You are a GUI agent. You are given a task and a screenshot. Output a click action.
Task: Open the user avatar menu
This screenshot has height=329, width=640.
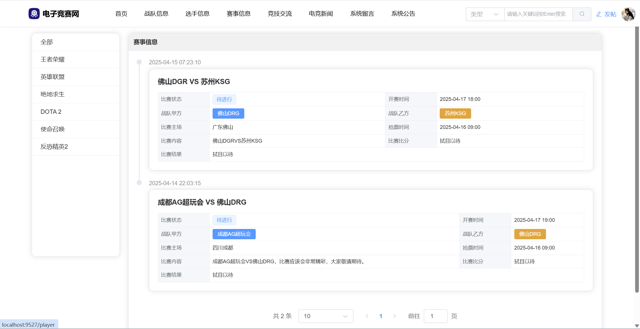tap(628, 14)
